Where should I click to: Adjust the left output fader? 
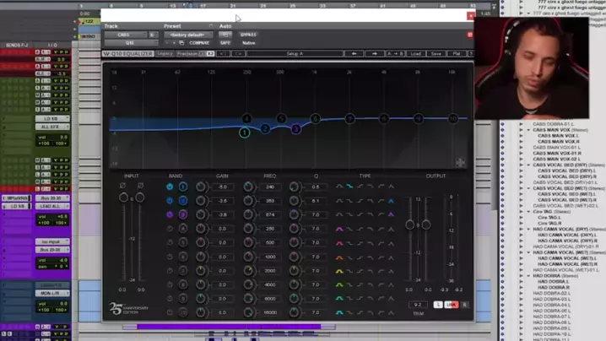[410, 225]
